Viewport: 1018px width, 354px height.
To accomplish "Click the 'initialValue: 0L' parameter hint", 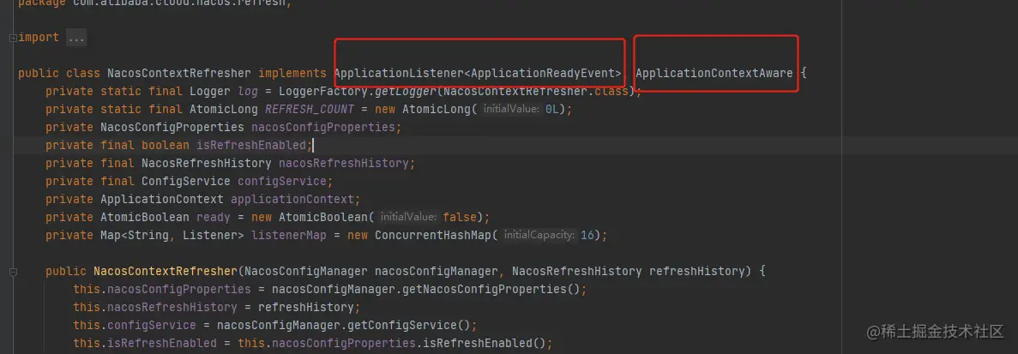I will pos(521,110).
